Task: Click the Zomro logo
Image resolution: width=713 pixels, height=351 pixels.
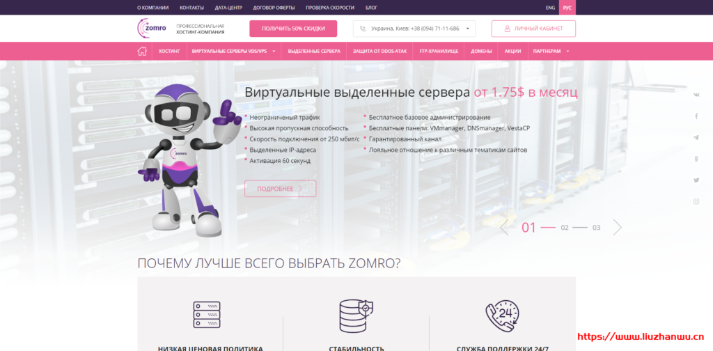Action: point(152,28)
